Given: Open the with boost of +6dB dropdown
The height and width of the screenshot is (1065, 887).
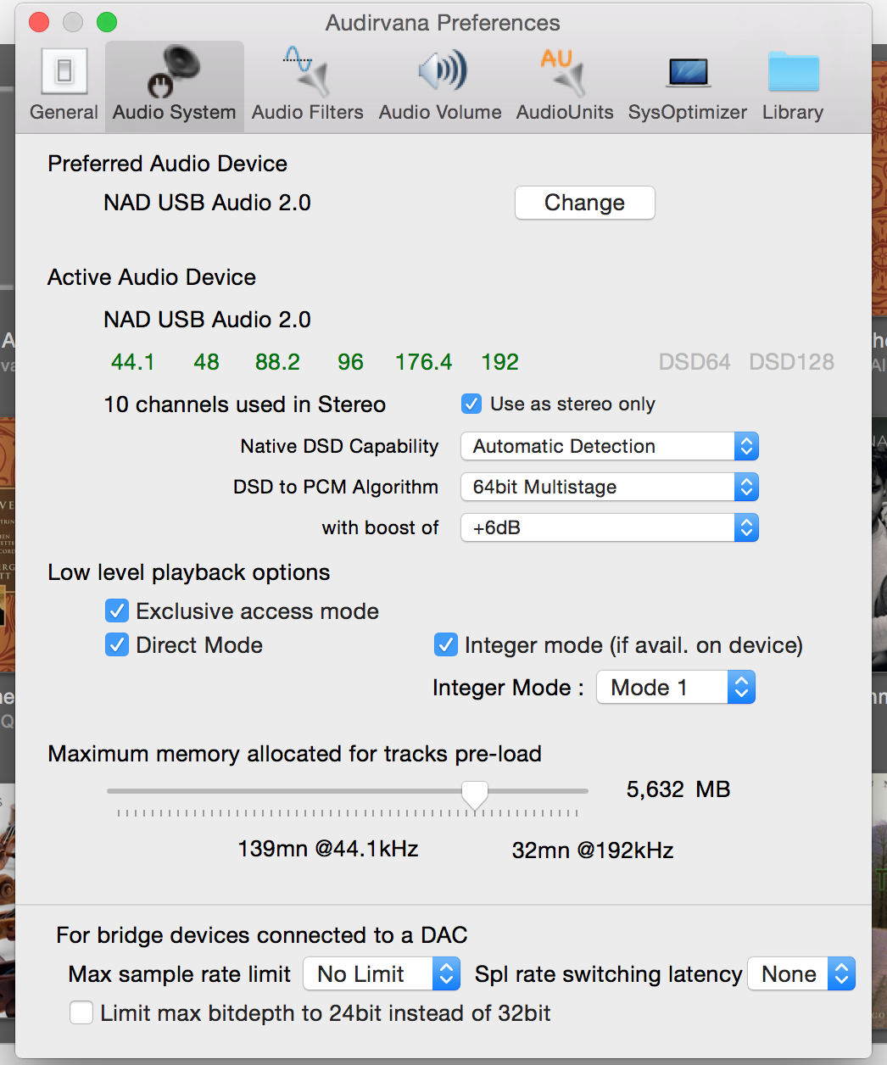Looking at the screenshot, I should [610, 527].
